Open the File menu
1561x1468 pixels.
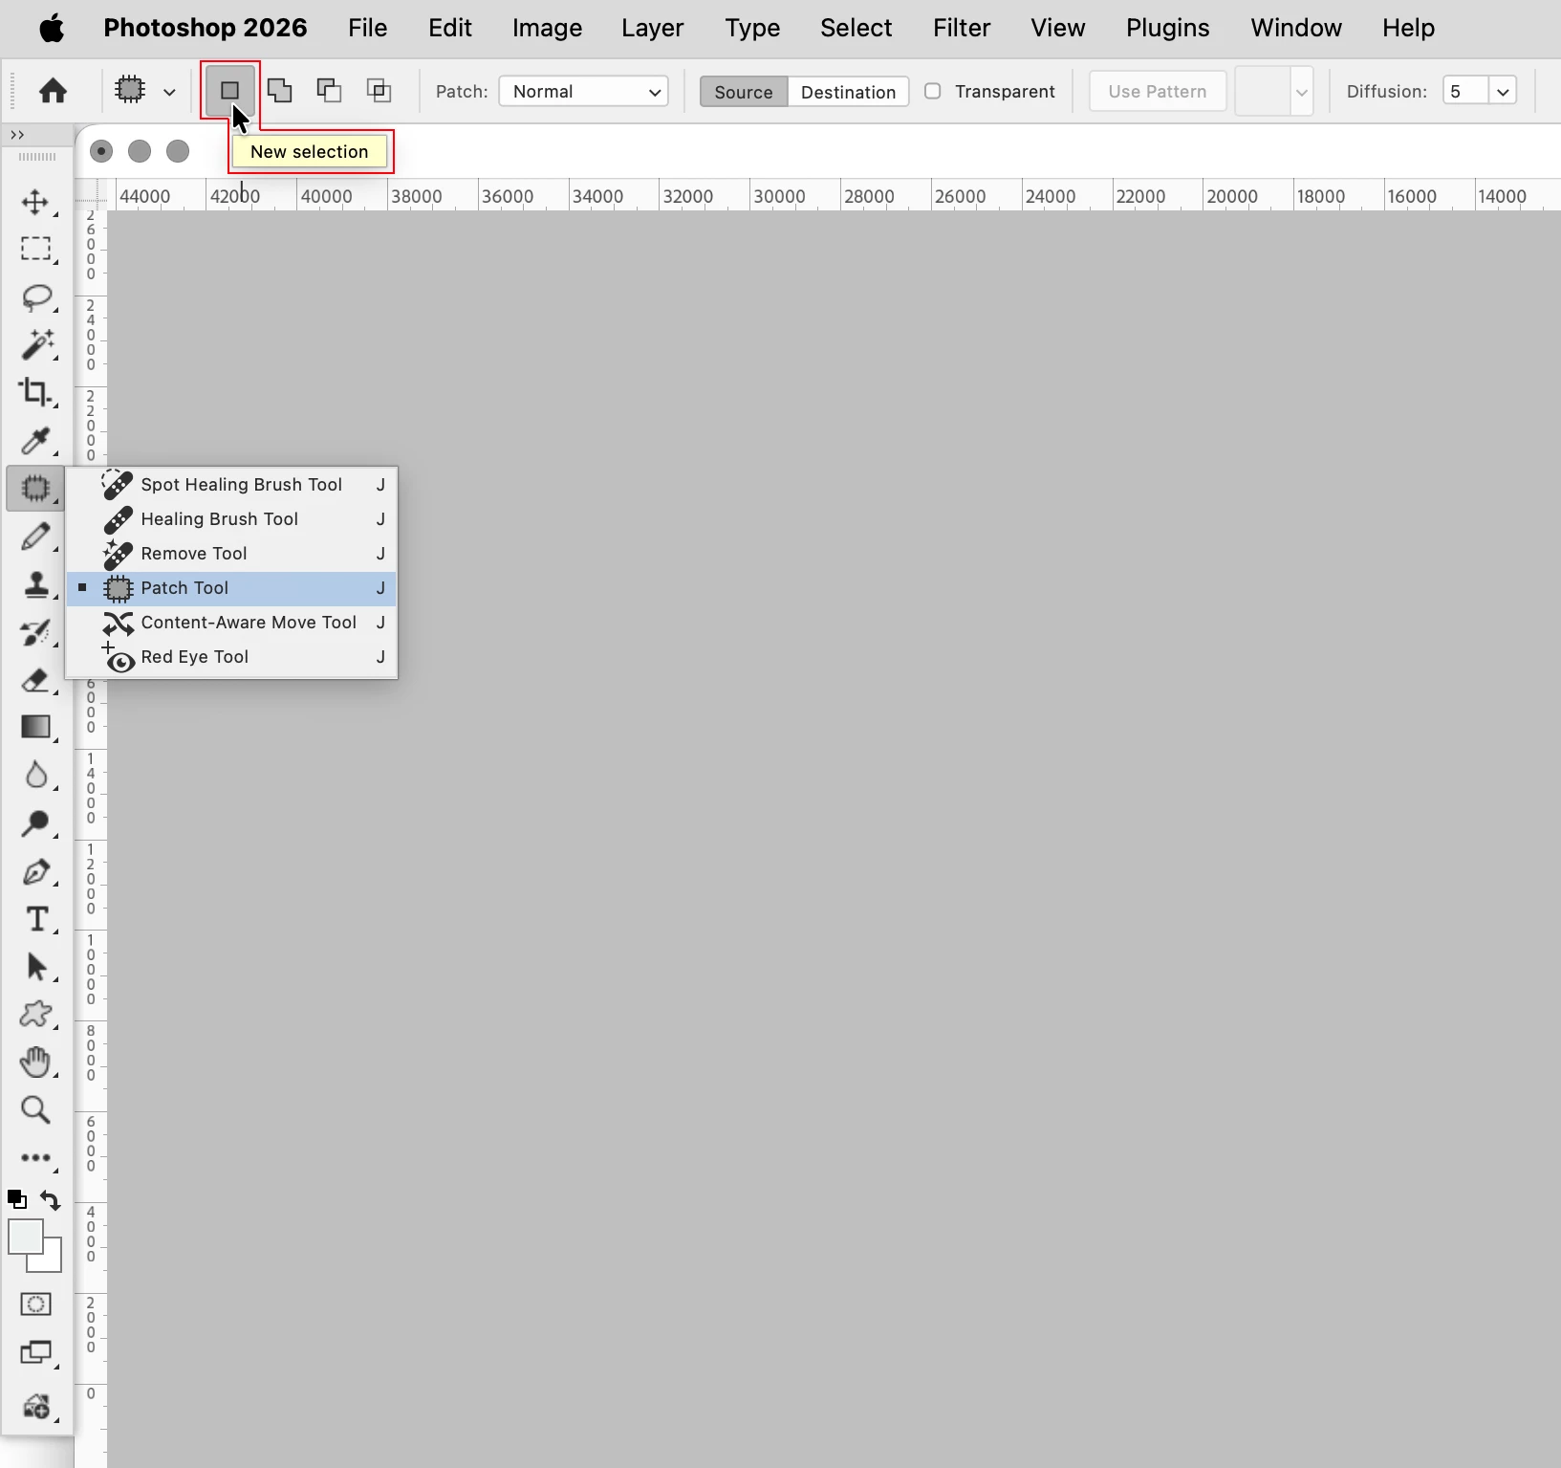368,28
